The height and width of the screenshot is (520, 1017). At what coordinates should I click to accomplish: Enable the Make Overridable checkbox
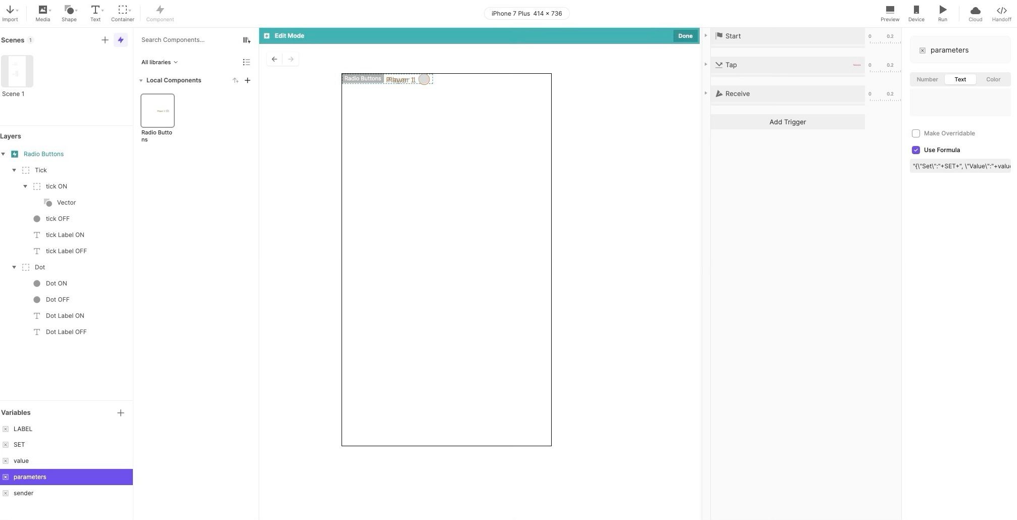916,133
